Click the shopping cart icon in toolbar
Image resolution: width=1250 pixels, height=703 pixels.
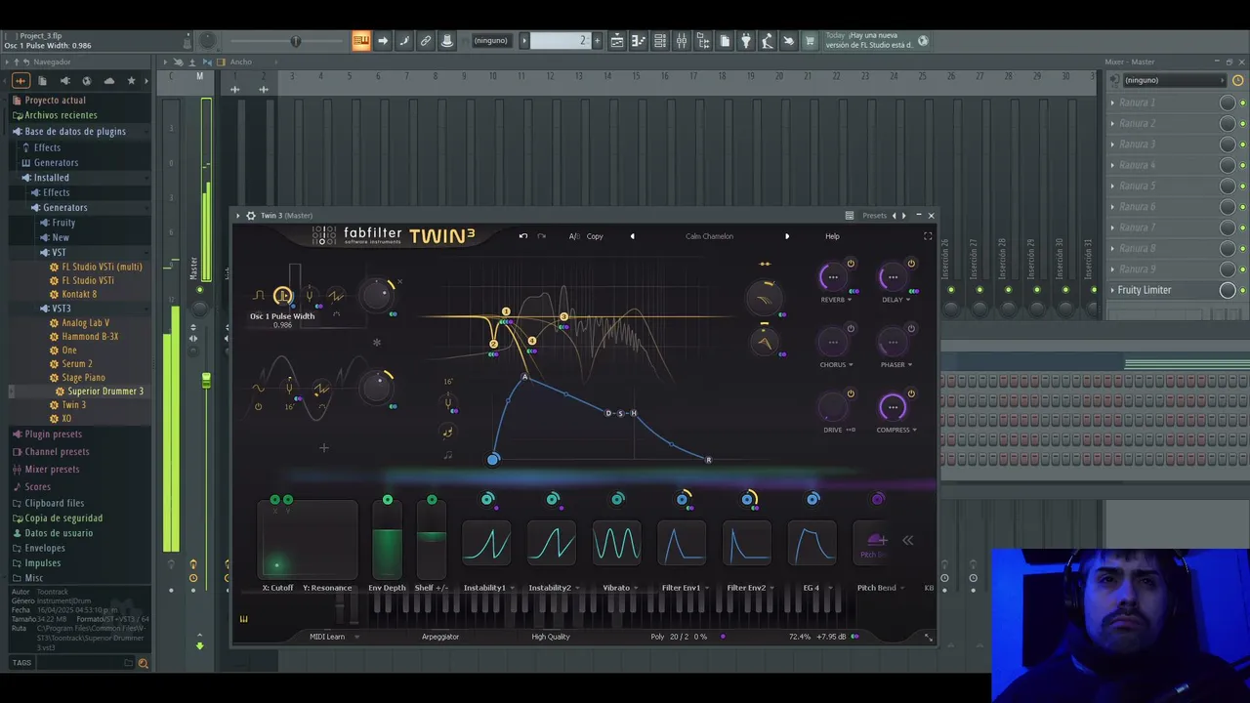point(810,41)
